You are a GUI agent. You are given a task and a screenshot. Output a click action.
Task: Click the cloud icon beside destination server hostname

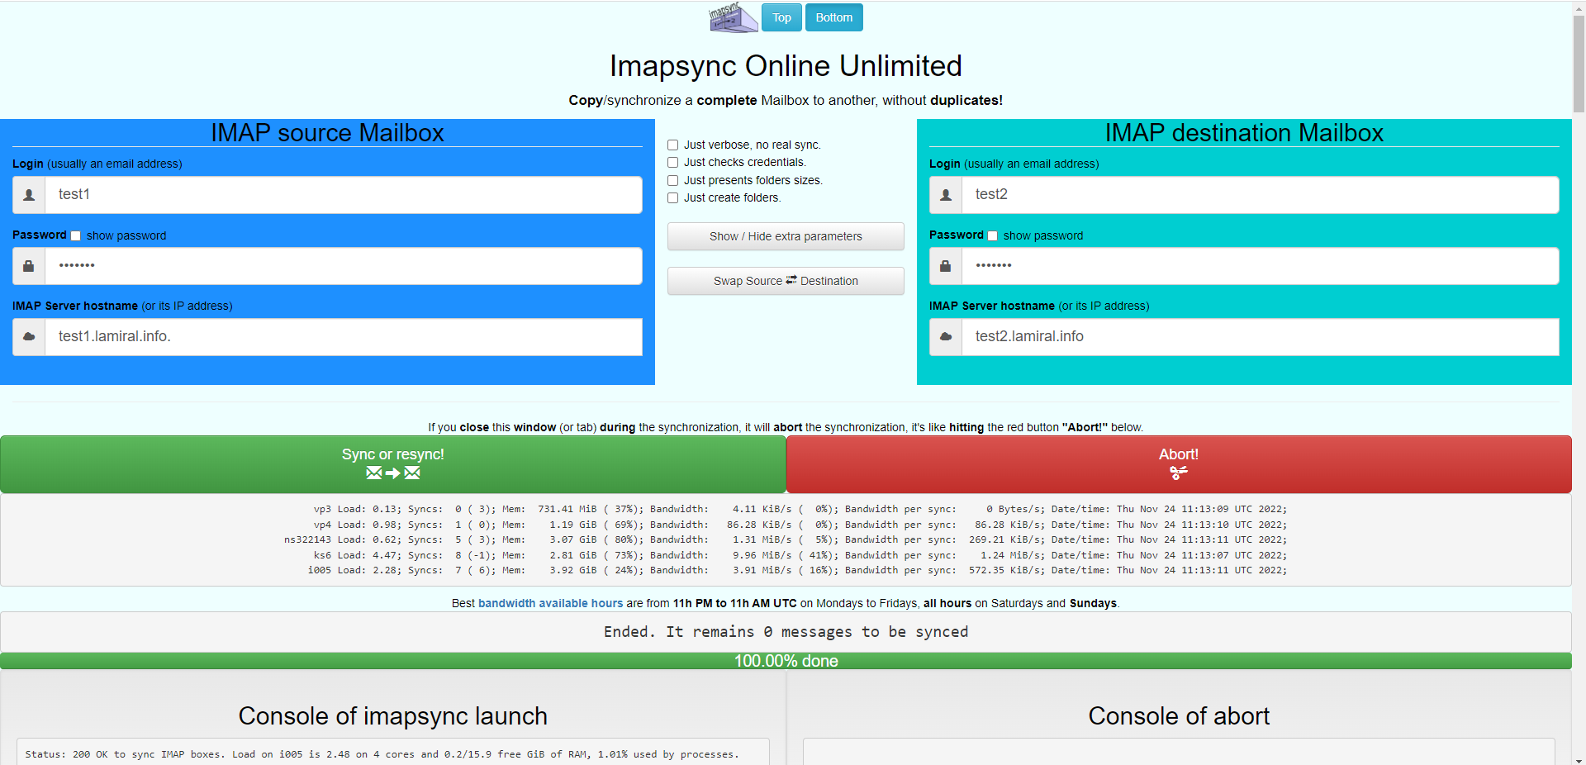945,337
